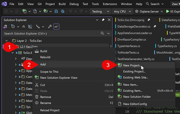The width and height of the screenshot is (180, 114).
Task: Choose Build in the context menu
Action: [74, 51]
